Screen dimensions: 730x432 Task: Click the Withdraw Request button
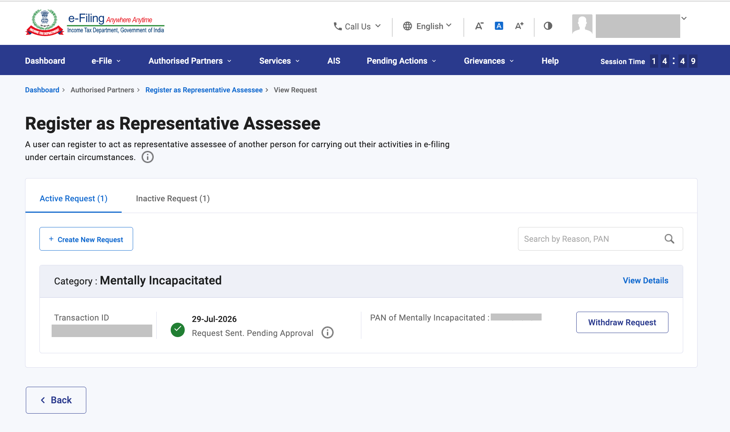(622, 322)
